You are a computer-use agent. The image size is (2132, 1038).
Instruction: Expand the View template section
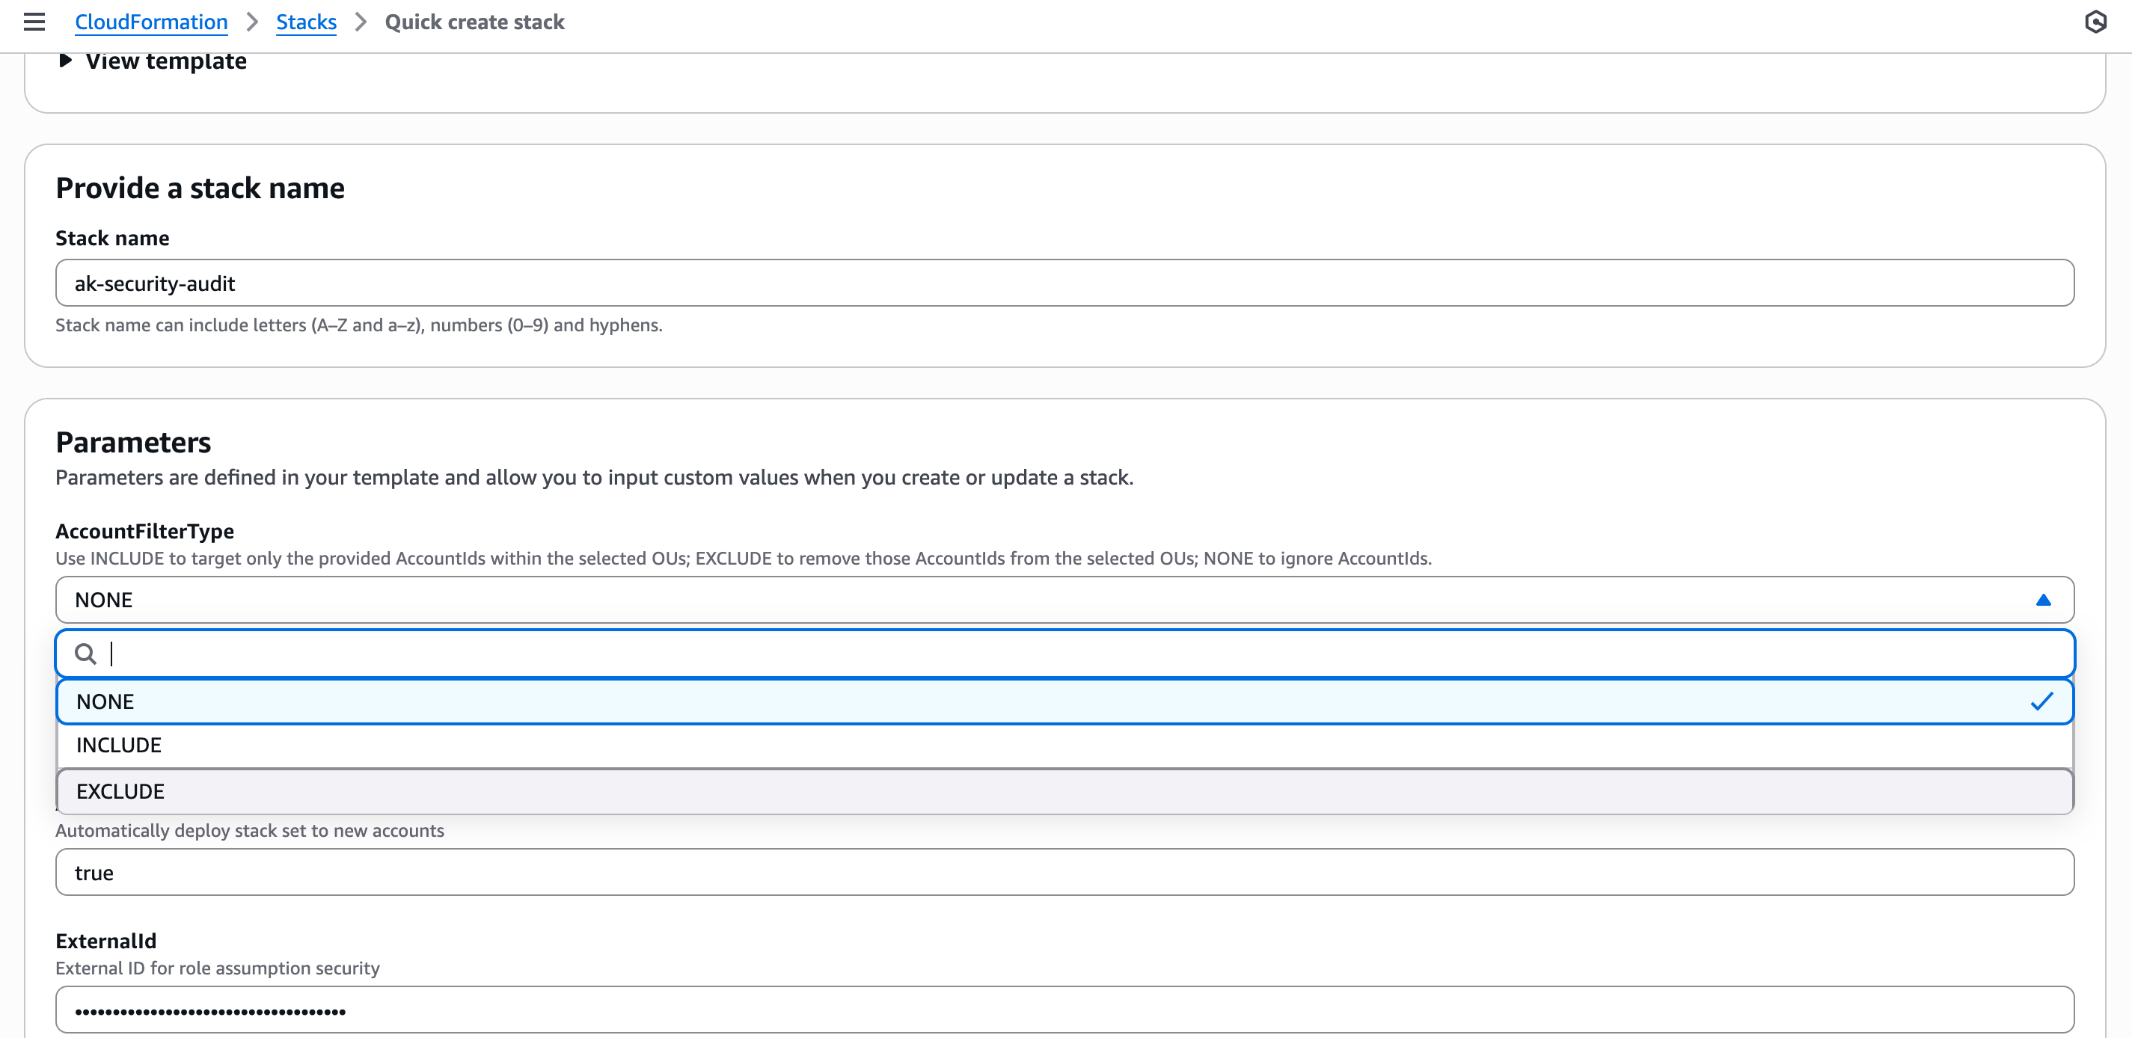165,60
